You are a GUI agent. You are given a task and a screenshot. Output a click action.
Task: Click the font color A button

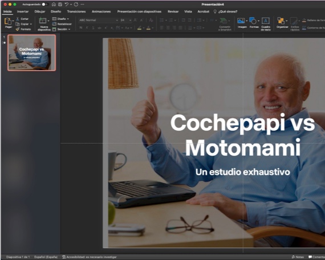click(148, 28)
